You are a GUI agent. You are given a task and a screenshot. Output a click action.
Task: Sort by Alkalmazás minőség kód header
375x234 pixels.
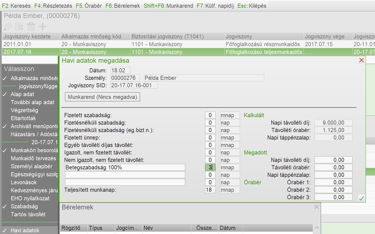(x=95, y=36)
